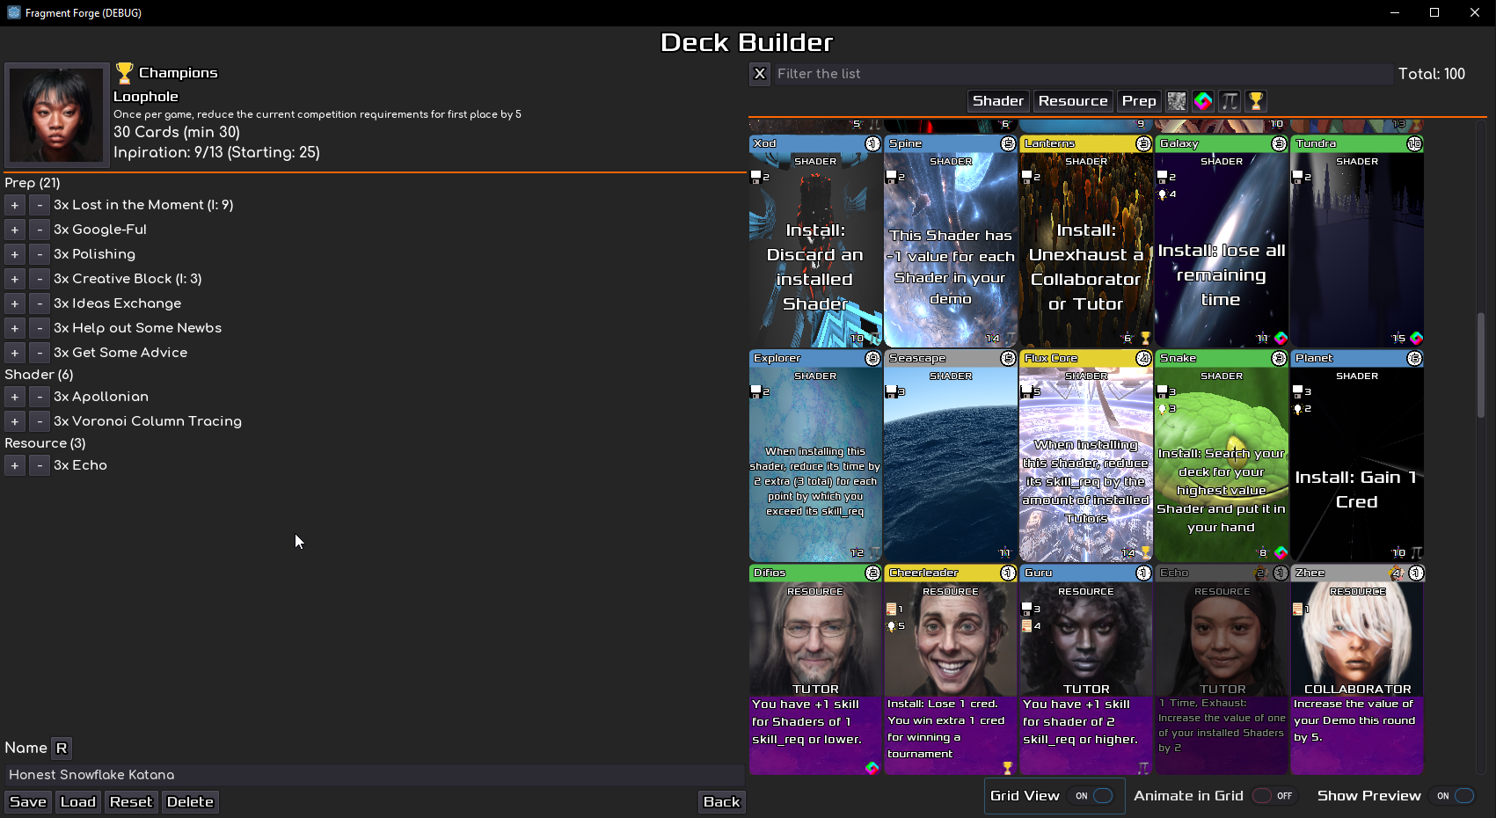
Task: Add one more Lost in the Moment card
Action: [x=15, y=205]
